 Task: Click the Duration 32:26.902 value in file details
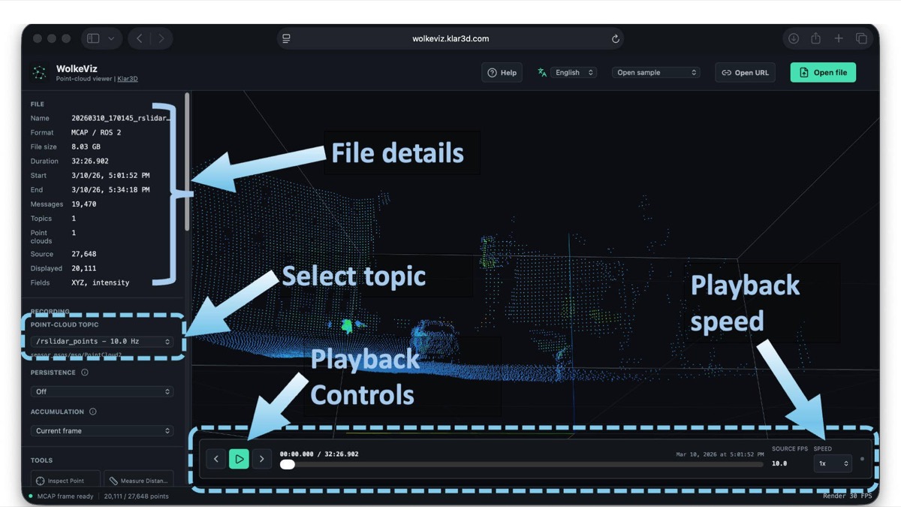click(90, 161)
